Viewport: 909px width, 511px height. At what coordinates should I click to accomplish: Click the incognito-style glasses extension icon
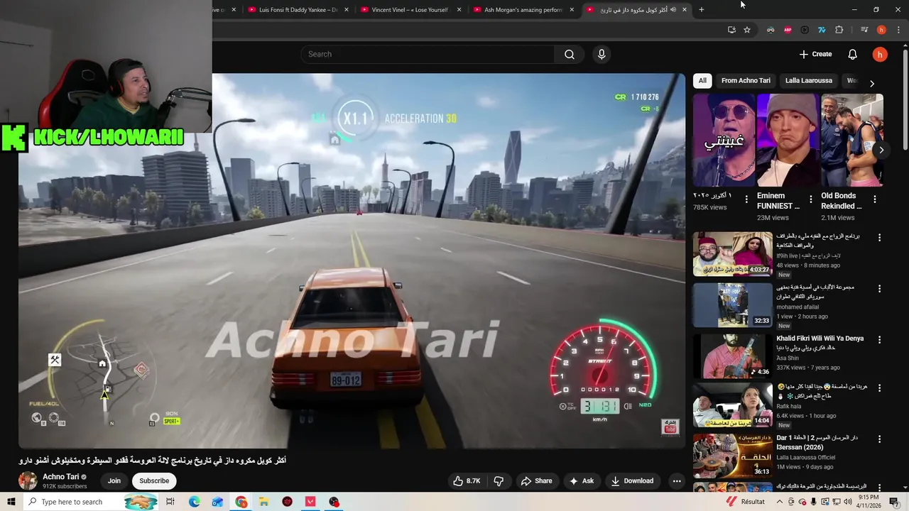pos(771,30)
